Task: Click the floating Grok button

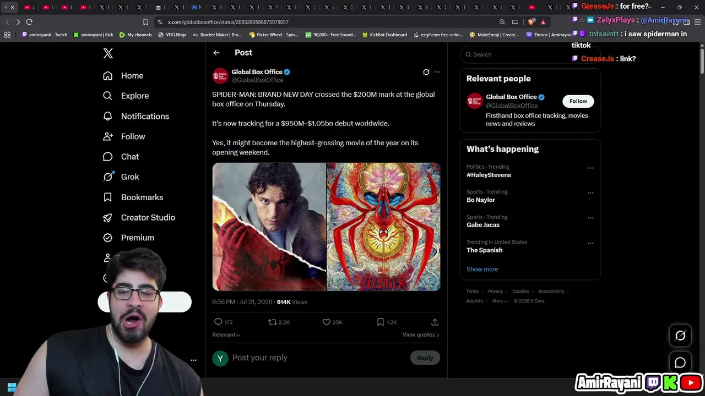Action: 680,335
